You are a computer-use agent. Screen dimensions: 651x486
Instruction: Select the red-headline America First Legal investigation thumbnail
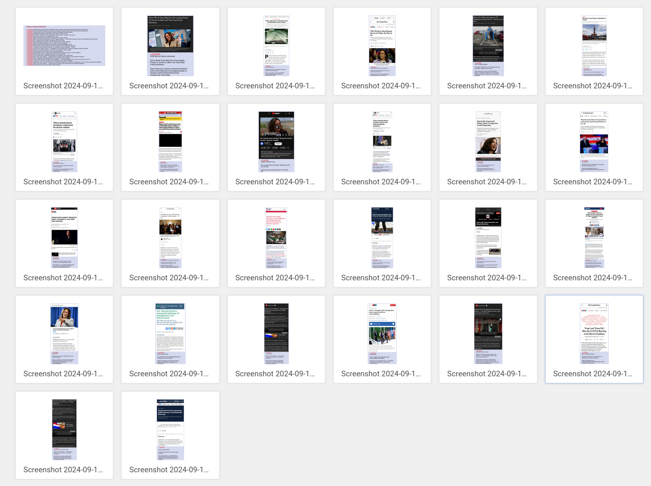(x=276, y=238)
